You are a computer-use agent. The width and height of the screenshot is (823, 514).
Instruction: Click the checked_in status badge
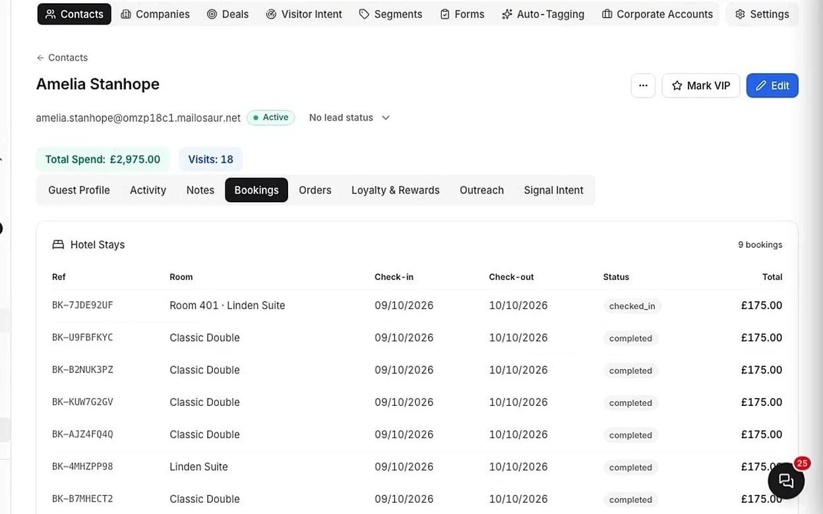click(x=632, y=306)
